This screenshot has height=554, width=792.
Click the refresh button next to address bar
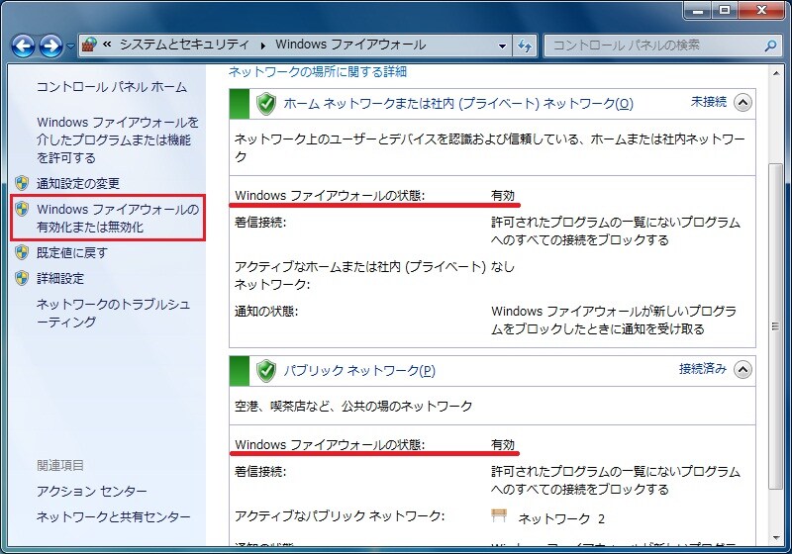point(525,46)
